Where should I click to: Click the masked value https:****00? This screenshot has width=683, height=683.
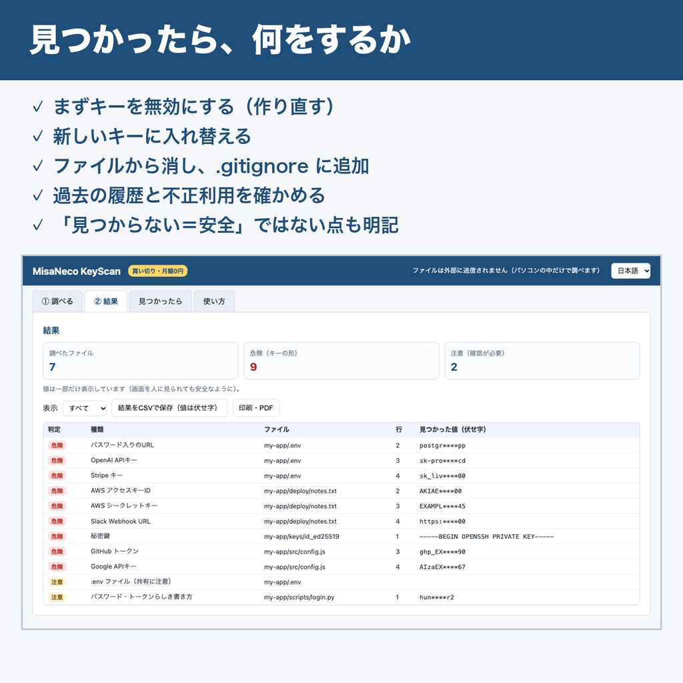coord(443,522)
